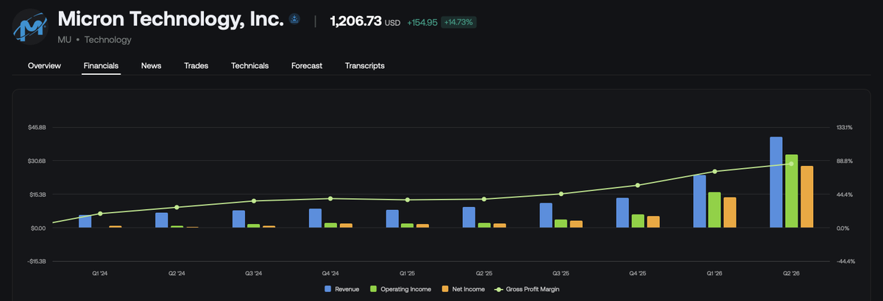
Task: Select the Q2 '26 green Operating Income bar
Action: pos(791,191)
